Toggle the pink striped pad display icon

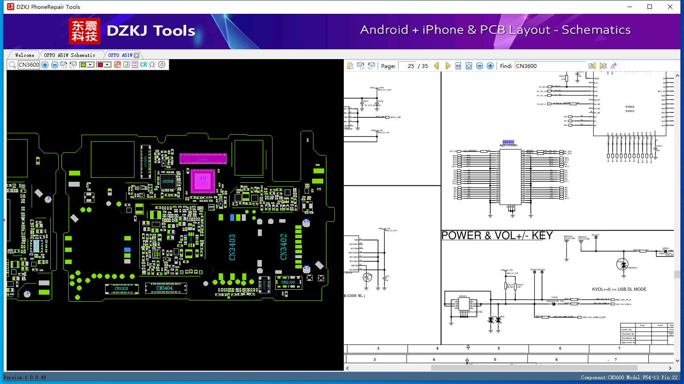pyautogui.click(x=135, y=65)
